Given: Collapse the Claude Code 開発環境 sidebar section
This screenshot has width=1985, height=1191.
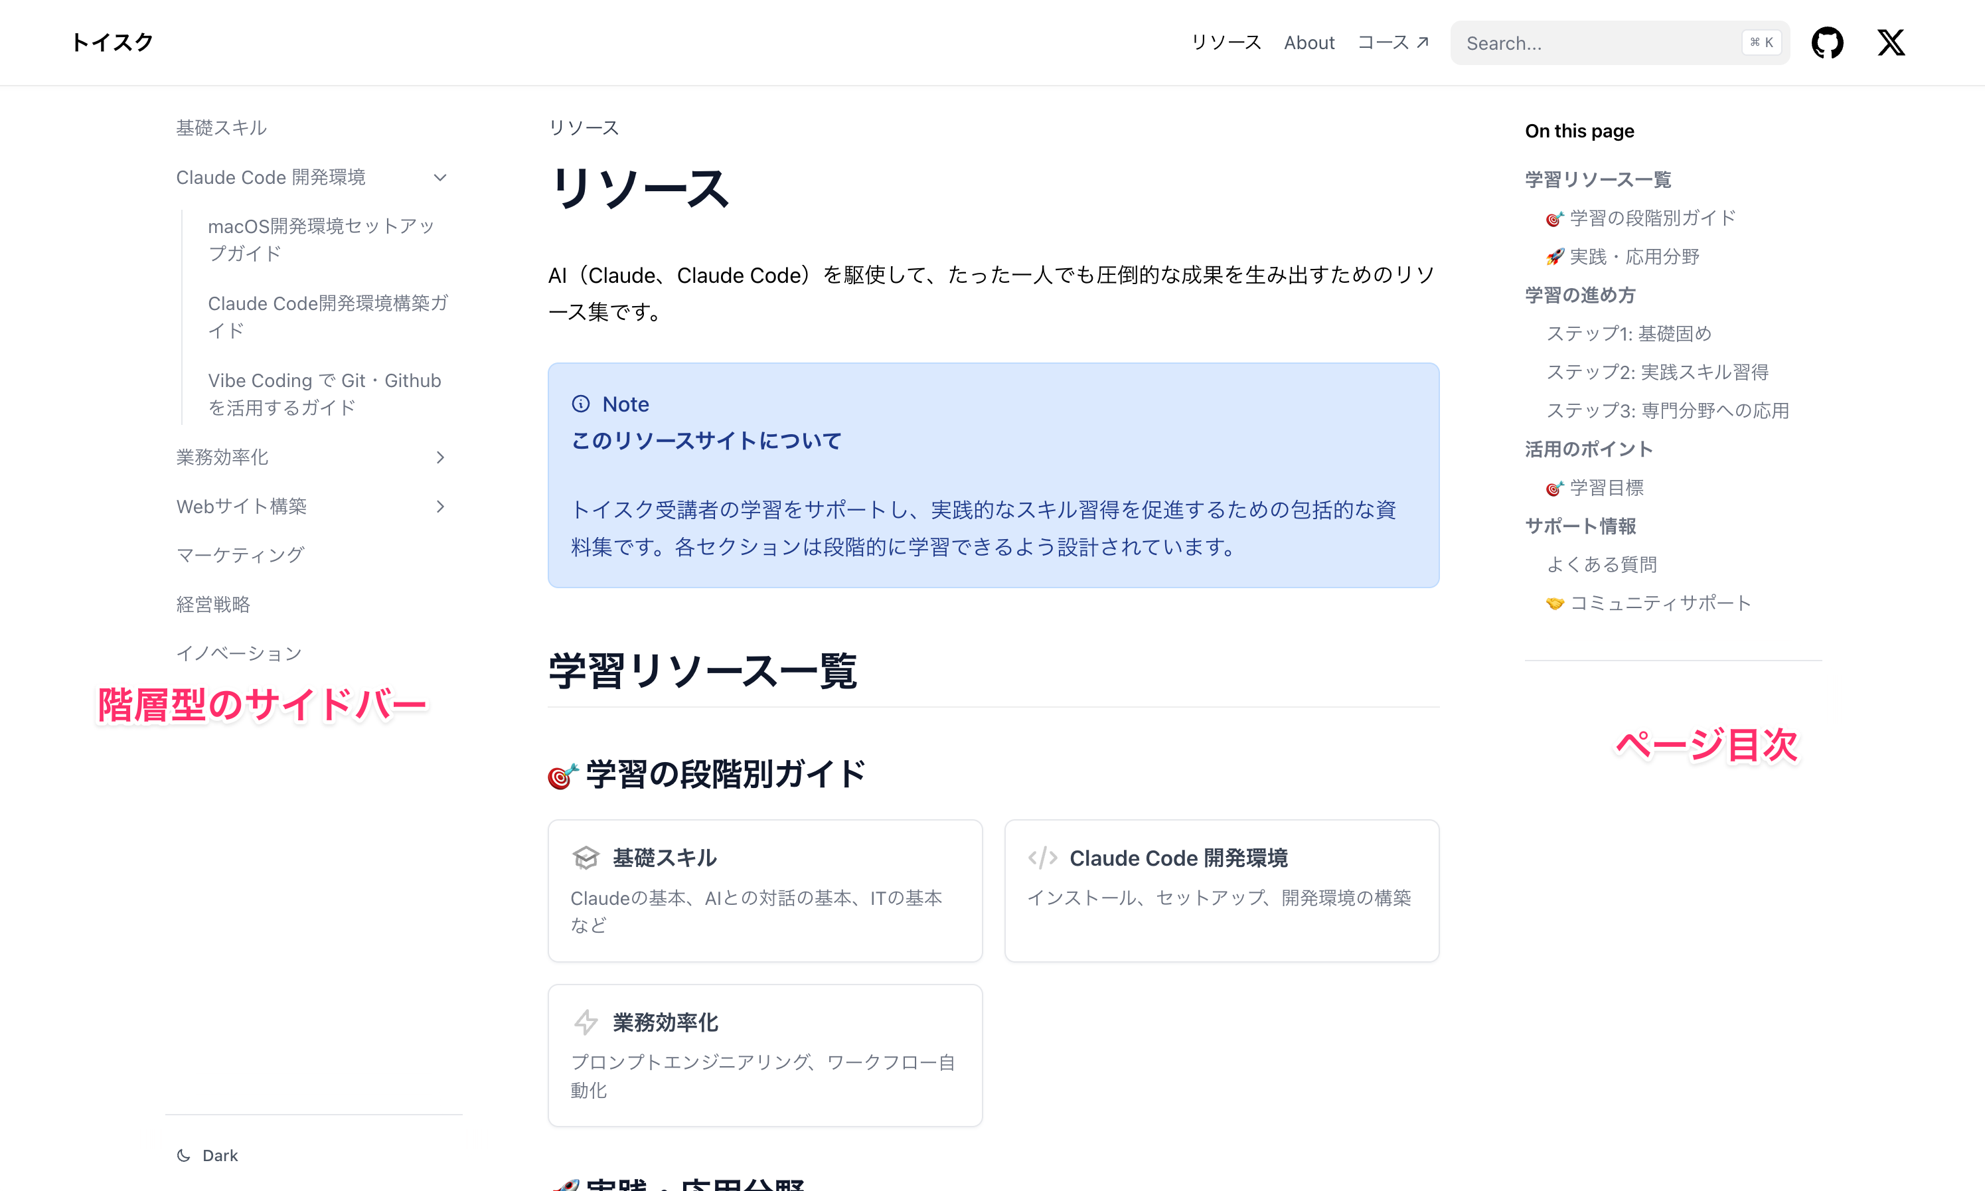Looking at the screenshot, I should 439,177.
